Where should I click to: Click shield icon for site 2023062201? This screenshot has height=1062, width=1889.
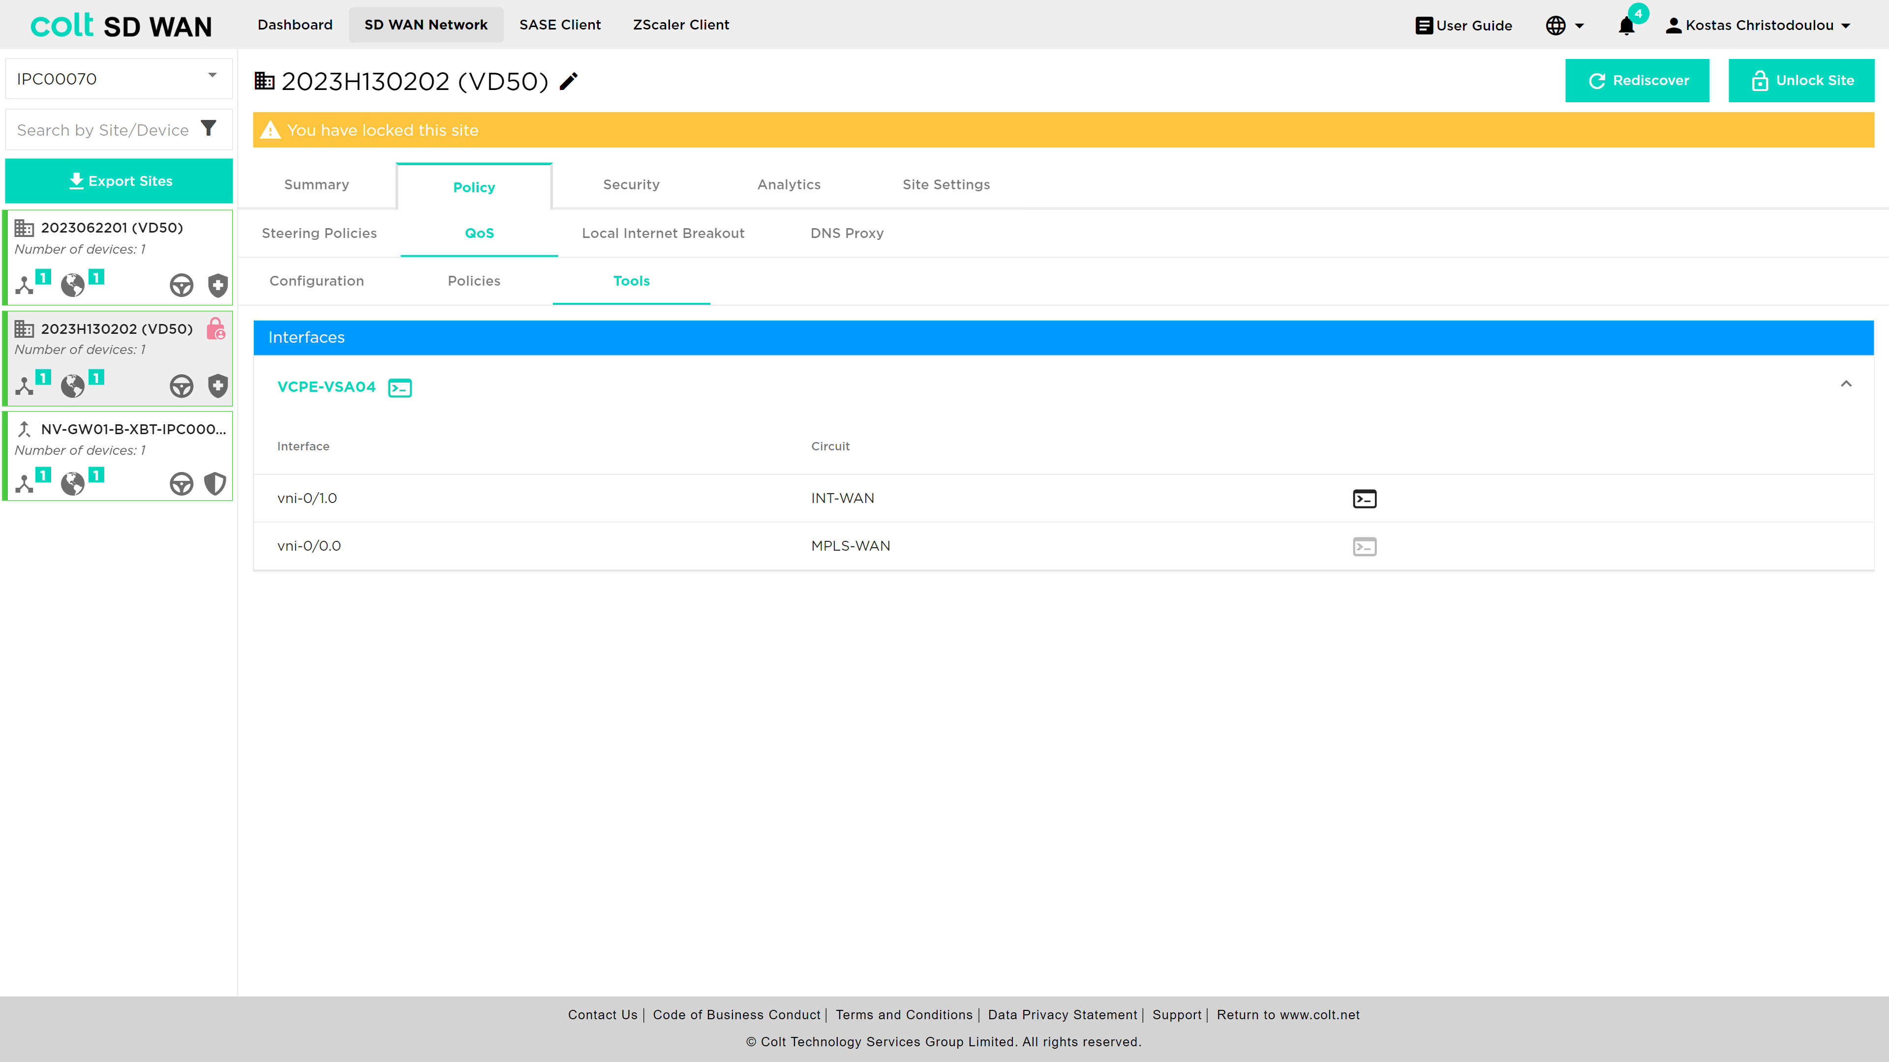218,285
